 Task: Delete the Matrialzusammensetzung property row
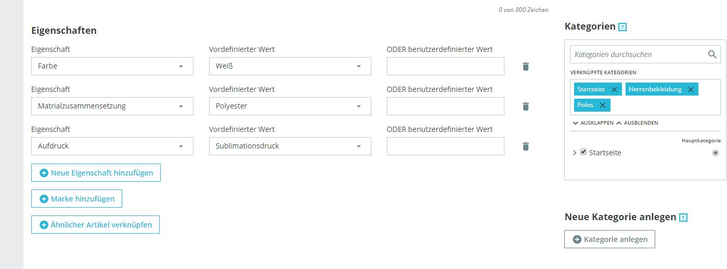pos(526,106)
